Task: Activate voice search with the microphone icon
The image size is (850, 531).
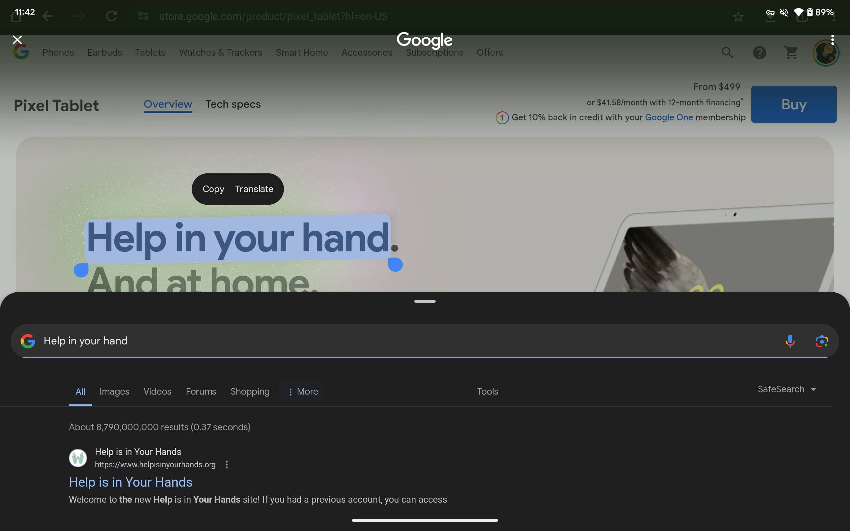Action: 790,341
